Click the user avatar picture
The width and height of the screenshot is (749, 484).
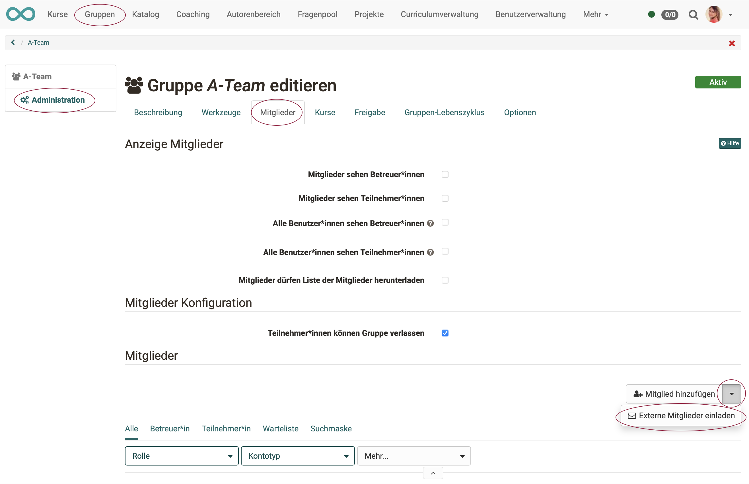713,15
